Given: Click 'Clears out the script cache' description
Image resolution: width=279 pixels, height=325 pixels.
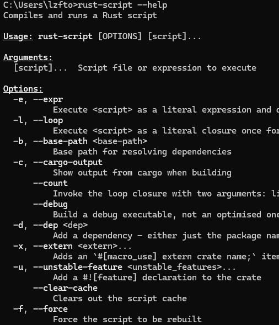Looking at the screenshot, I should click(x=120, y=299).
